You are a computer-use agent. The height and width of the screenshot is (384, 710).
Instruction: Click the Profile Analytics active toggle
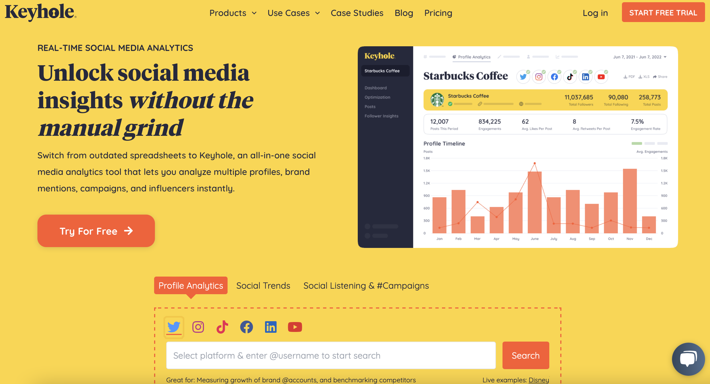(x=190, y=285)
